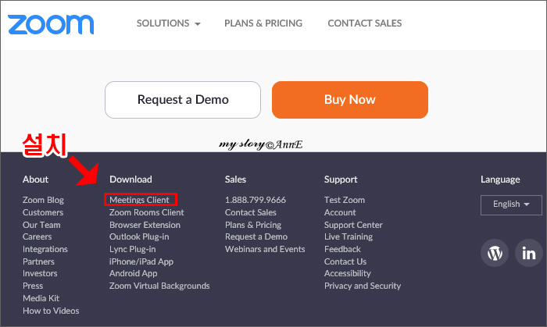This screenshot has width=547, height=327.
Task: Open the Customers link
Action: (x=43, y=212)
